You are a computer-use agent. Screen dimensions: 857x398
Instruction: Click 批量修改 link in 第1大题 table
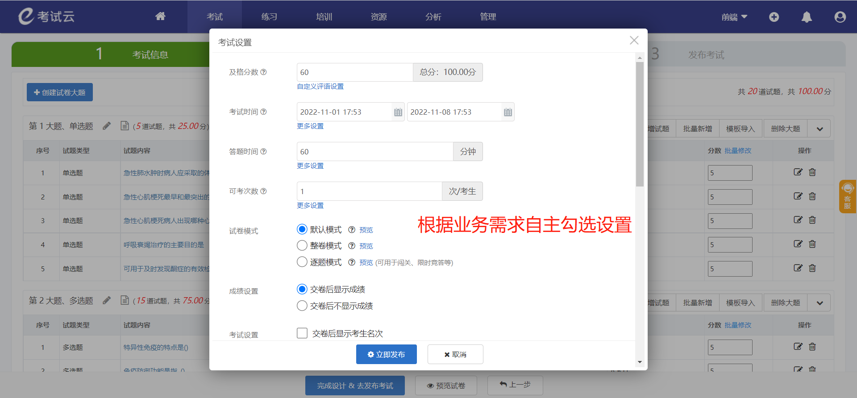coord(738,151)
